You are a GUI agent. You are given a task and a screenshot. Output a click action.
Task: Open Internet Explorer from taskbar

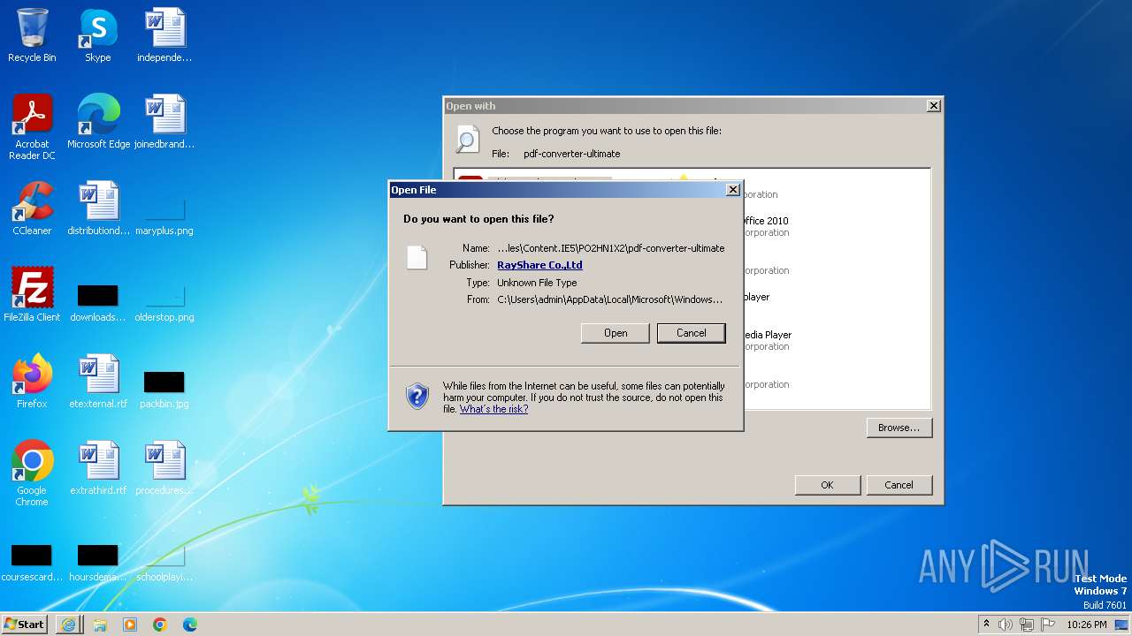(68, 625)
